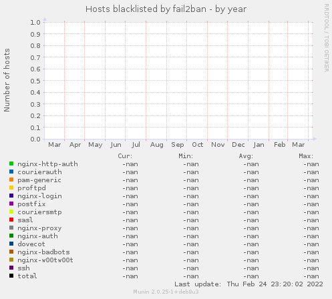Select the nginx-badbots legend label
The image size is (332, 299).
pyautogui.click(x=43, y=252)
